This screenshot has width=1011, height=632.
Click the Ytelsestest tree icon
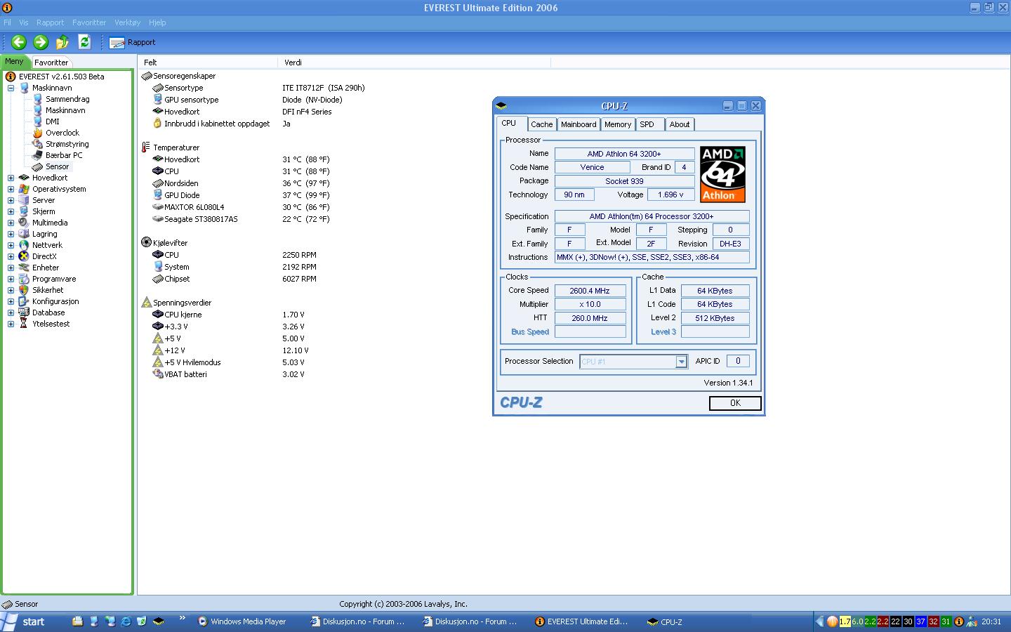24,324
